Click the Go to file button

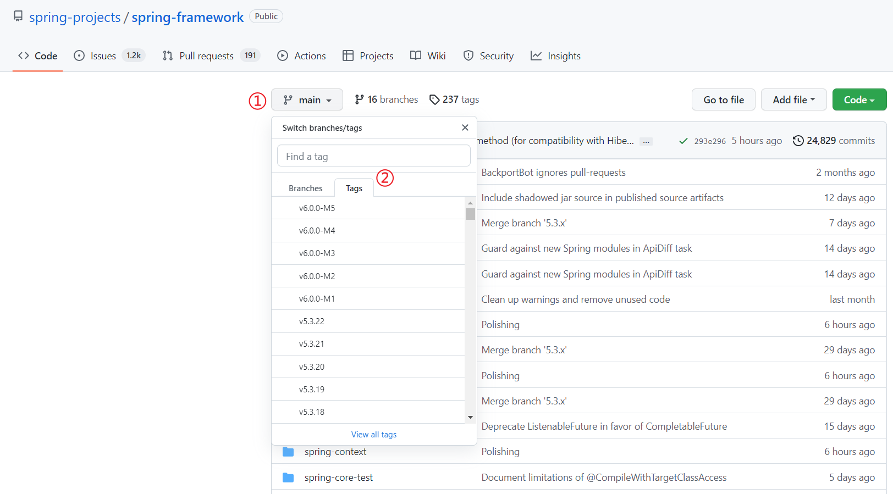(x=724, y=99)
